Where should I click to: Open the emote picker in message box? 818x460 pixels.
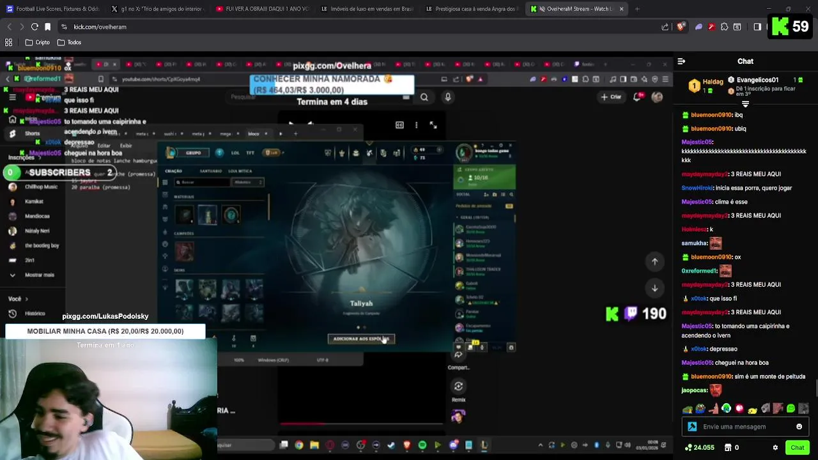point(799,427)
